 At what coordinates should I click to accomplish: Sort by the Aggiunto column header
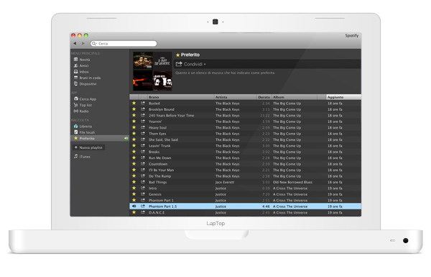pyautogui.click(x=343, y=97)
